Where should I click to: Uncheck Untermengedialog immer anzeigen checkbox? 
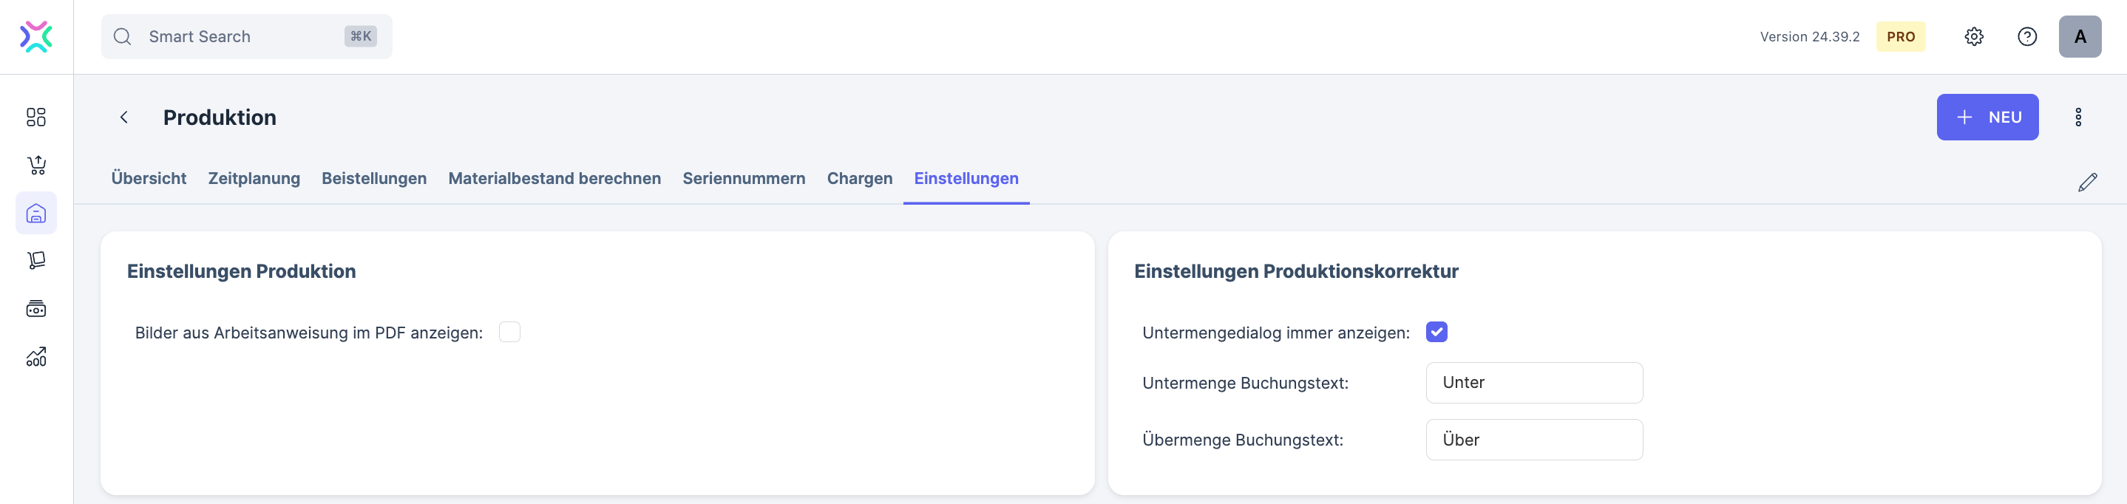1436,333
